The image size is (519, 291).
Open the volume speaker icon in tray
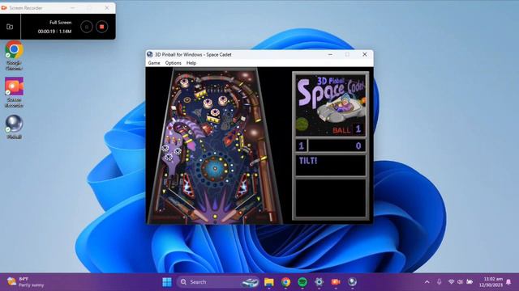click(x=460, y=282)
